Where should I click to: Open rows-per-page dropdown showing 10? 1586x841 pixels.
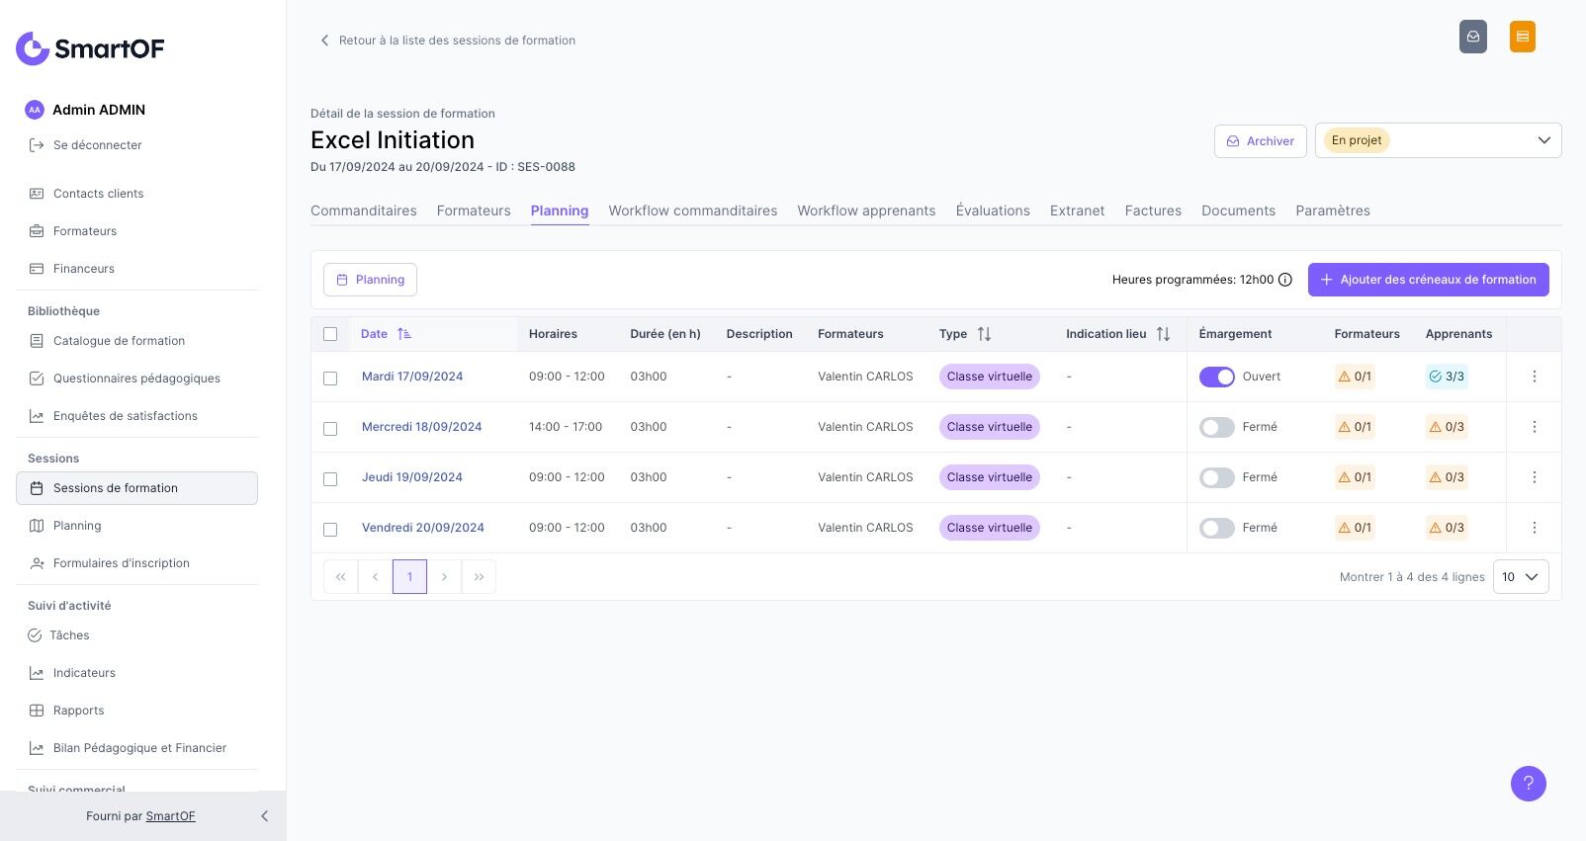[1520, 577]
